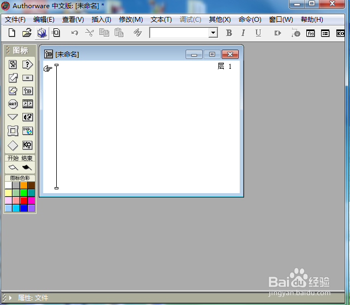Open the Control Panel toolbar icon
Screen dimensions: 350x305
(x=296, y=33)
